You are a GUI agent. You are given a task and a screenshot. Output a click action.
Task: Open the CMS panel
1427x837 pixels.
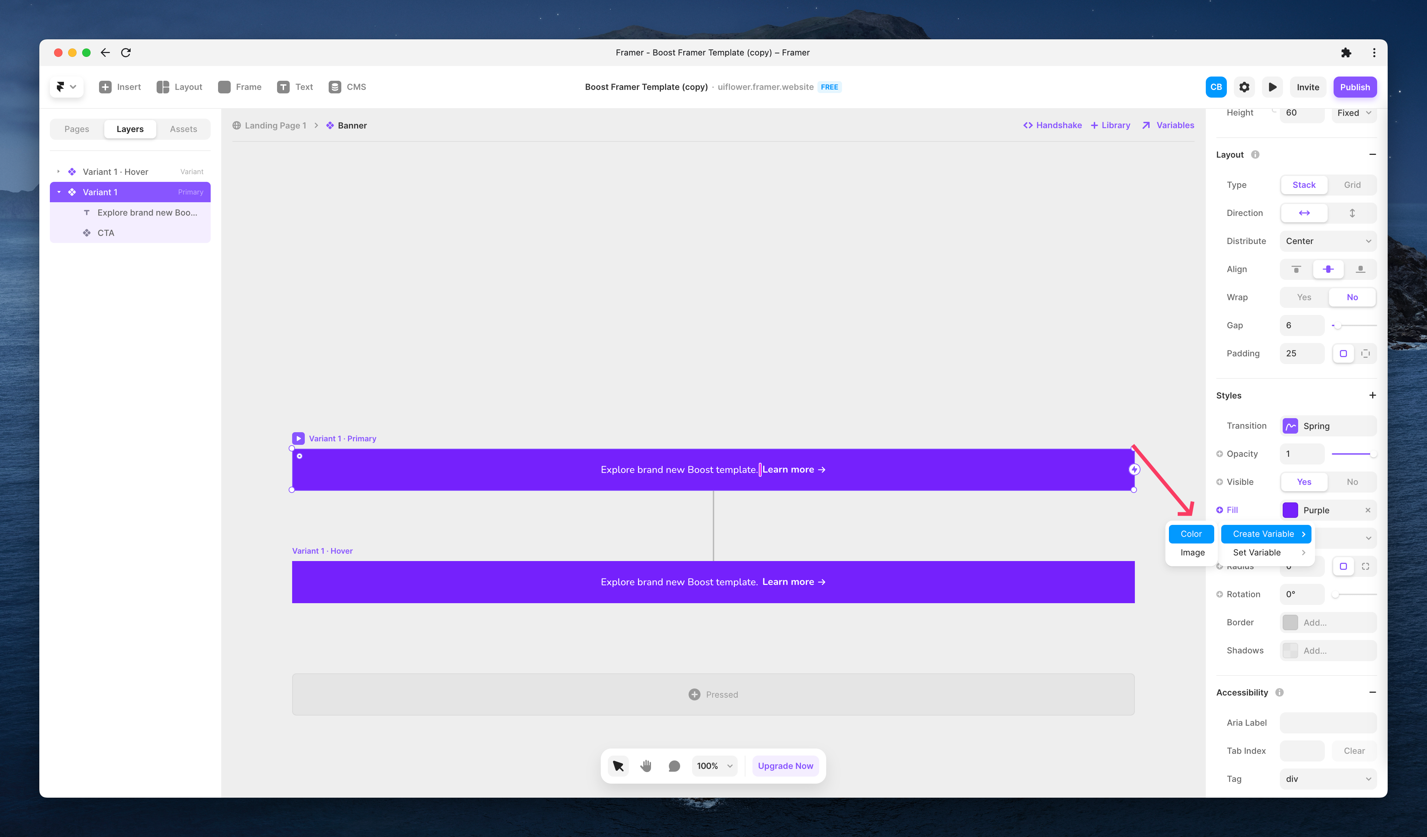tap(347, 87)
